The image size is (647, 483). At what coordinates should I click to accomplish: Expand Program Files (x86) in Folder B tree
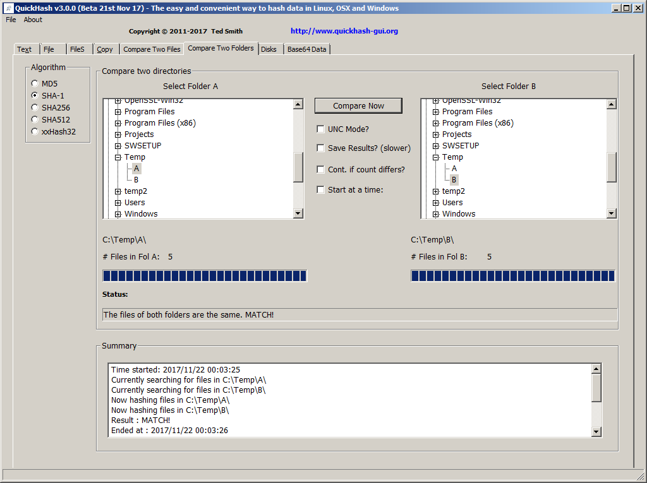click(436, 123)
